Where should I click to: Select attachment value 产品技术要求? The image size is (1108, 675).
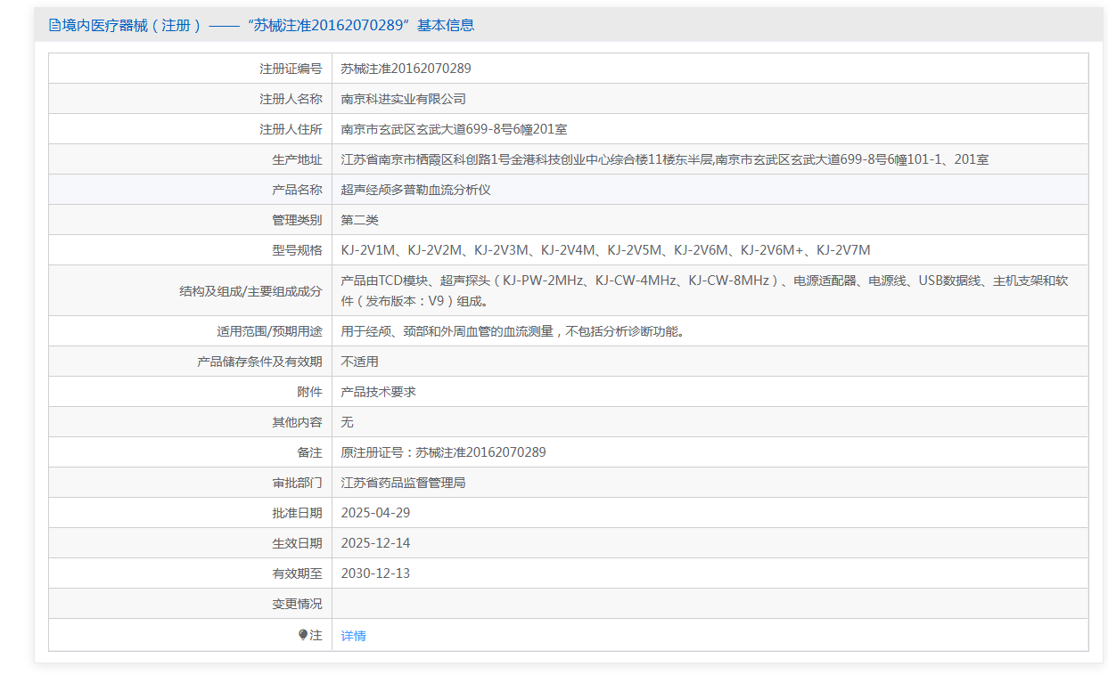pos(379,392)
